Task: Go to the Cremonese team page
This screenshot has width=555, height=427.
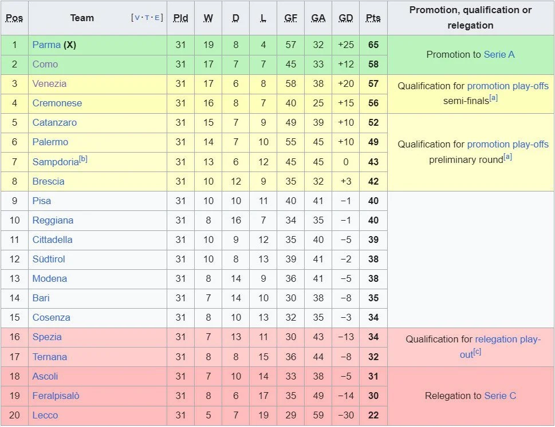Action: pyautogui.click(x=57, y=103)
